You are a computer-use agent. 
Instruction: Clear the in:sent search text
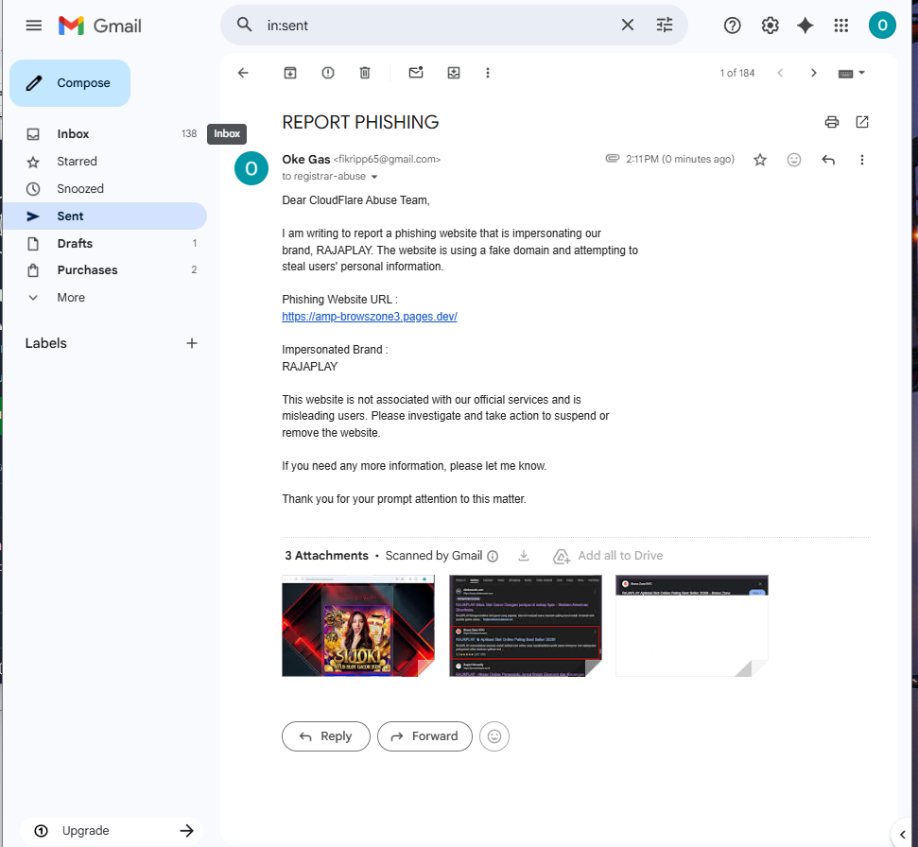(x=628, y=25)
